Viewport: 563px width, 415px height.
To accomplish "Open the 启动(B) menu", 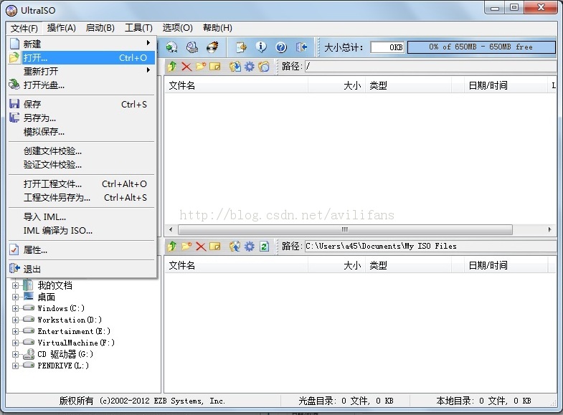I will coord(100,28).
